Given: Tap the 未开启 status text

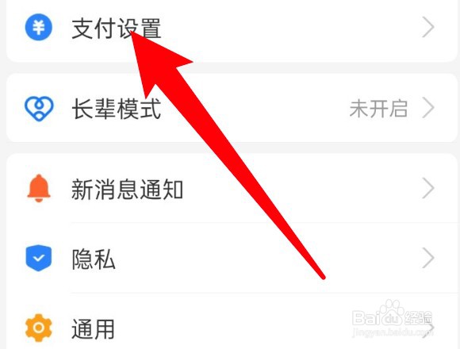Looking at the screenshot, I should pos(378,109).
